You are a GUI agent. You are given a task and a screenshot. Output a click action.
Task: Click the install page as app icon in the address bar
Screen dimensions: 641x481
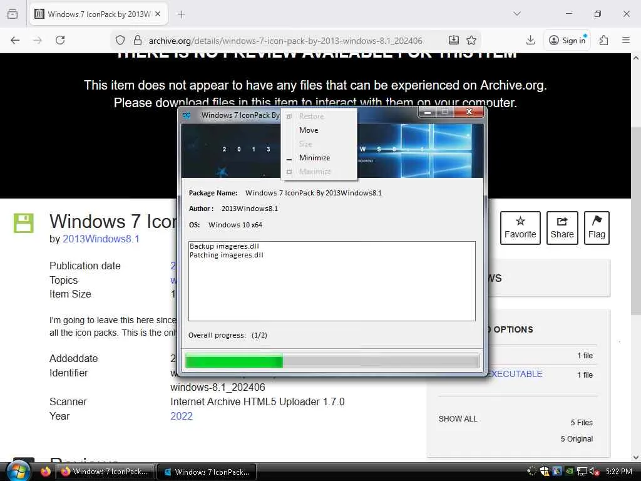[453, 40]
